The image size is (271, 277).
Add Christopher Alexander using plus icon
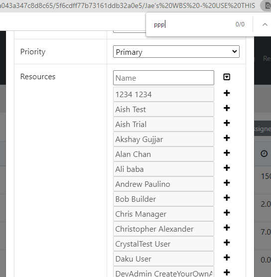[x=227, y=228]
